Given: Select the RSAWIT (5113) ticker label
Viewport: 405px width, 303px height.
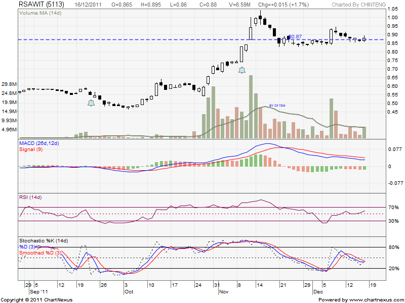Looking at the screenshot, I should (40, 4).
